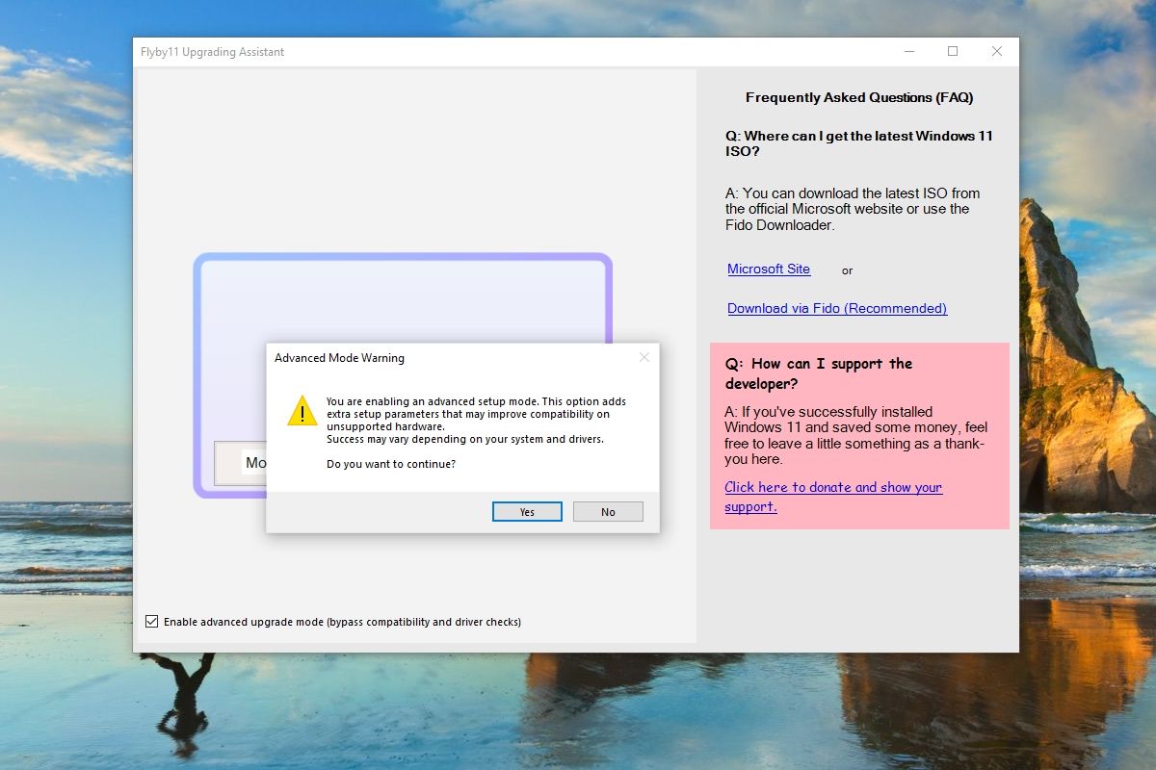Viewport: 1156px width, 770px height.
Task: Select the Frequently Asked Questions (FAQ) heading
Action: pos(859,97)
